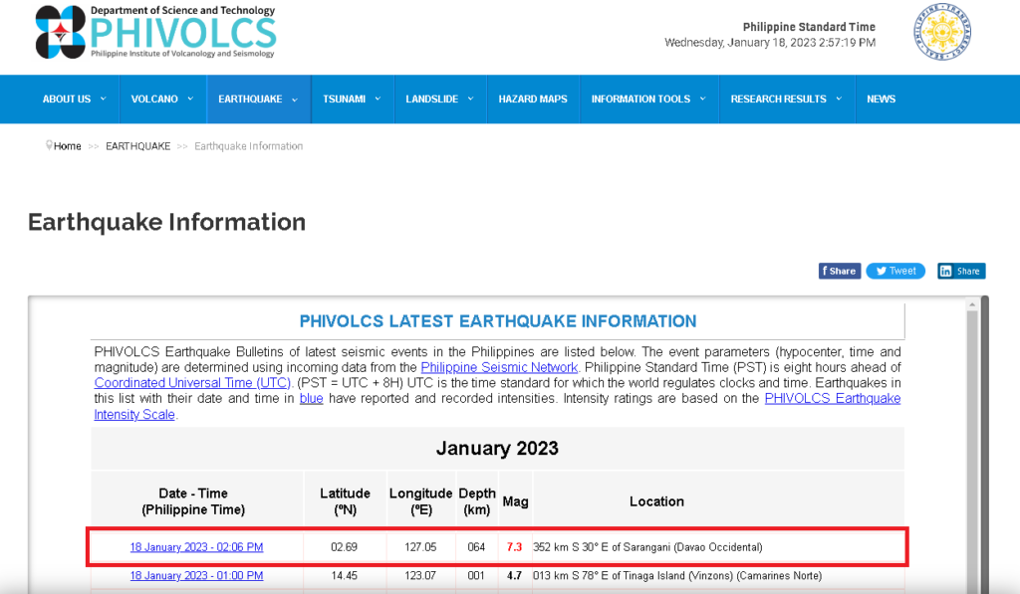Select longitude 123.07 cell
Screen dimensions: 1020x594
(420, 576)
